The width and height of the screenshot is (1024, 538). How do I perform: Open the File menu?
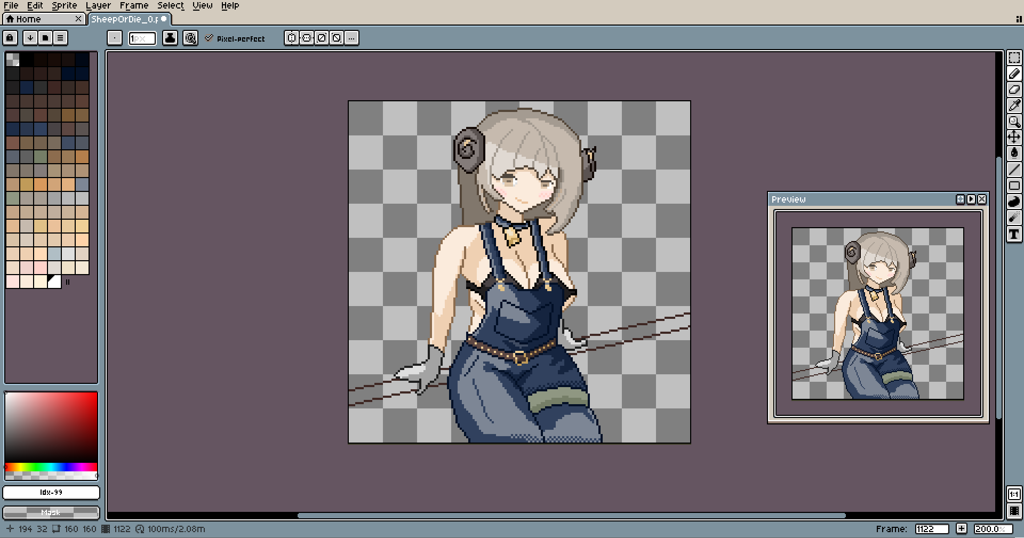pyautogui.click(x=11, y=5)
